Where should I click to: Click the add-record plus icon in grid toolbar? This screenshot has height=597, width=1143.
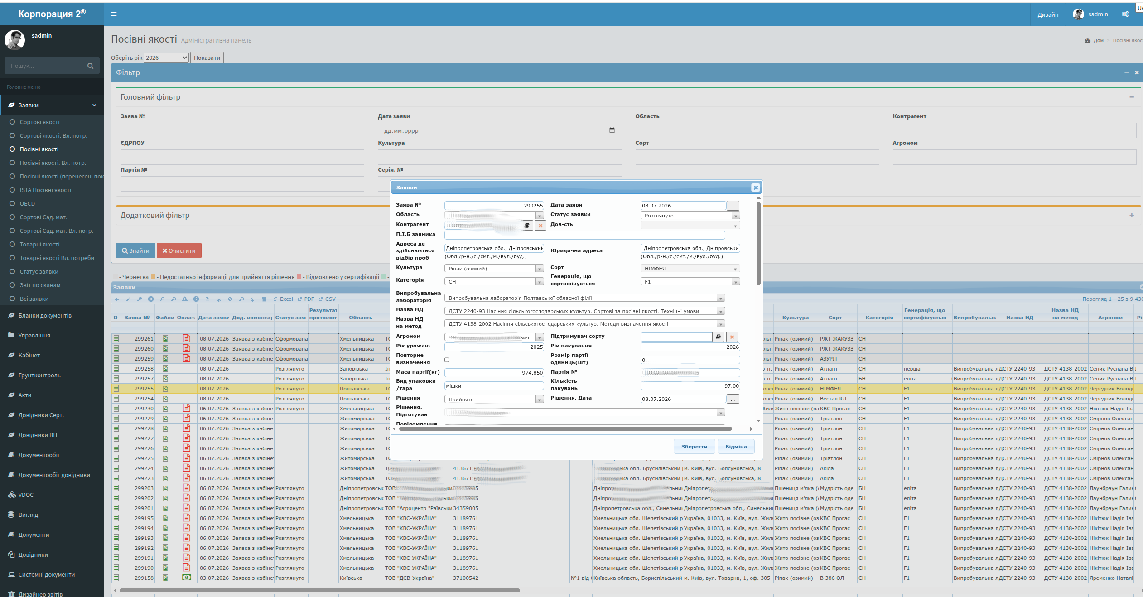pyautogui.click(x=117, y=299)
